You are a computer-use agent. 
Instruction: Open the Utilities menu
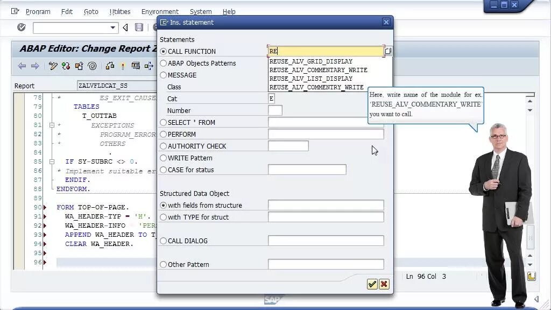[120, 12]
